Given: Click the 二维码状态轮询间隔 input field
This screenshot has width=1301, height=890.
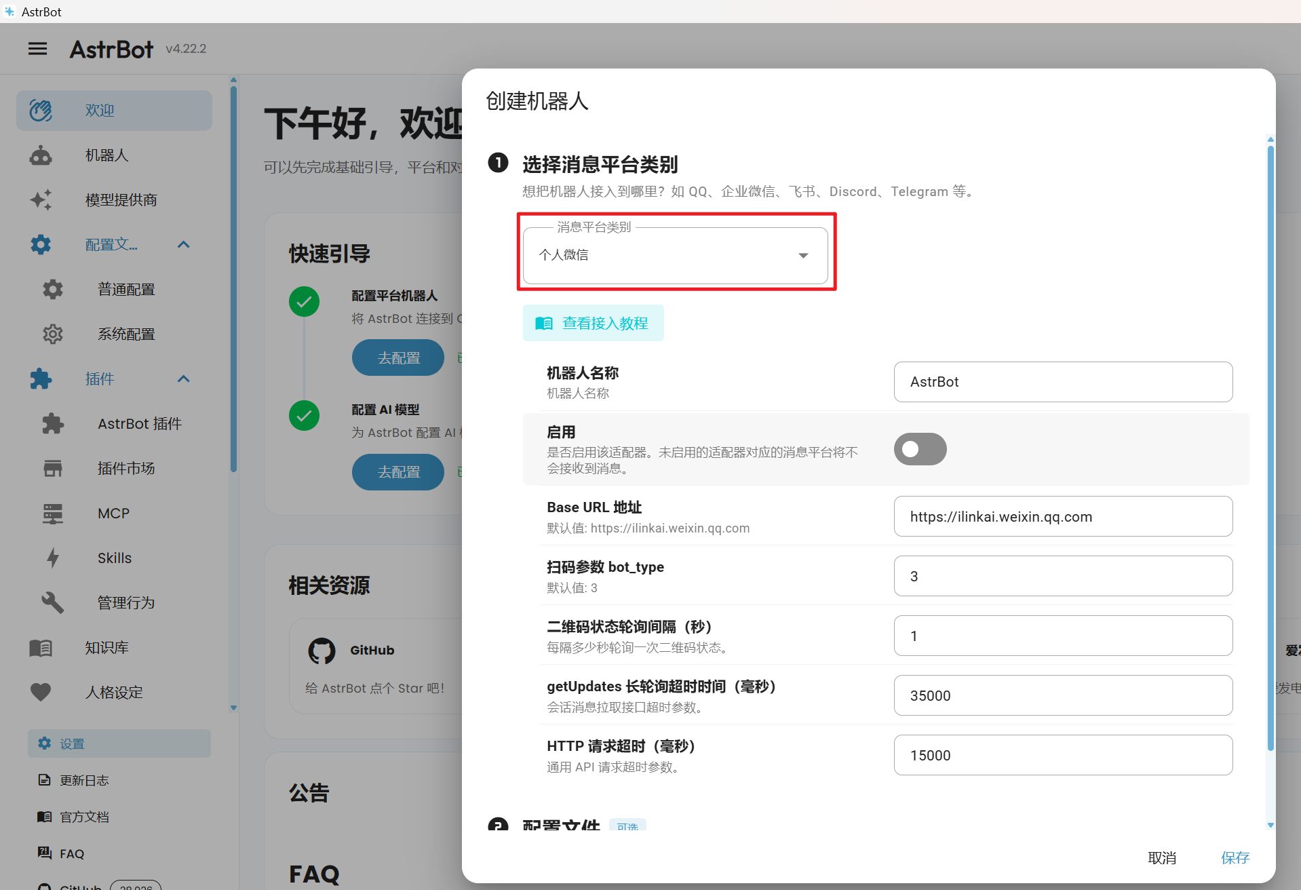Looking at the screenshot, I should (x=1063, y=636).
